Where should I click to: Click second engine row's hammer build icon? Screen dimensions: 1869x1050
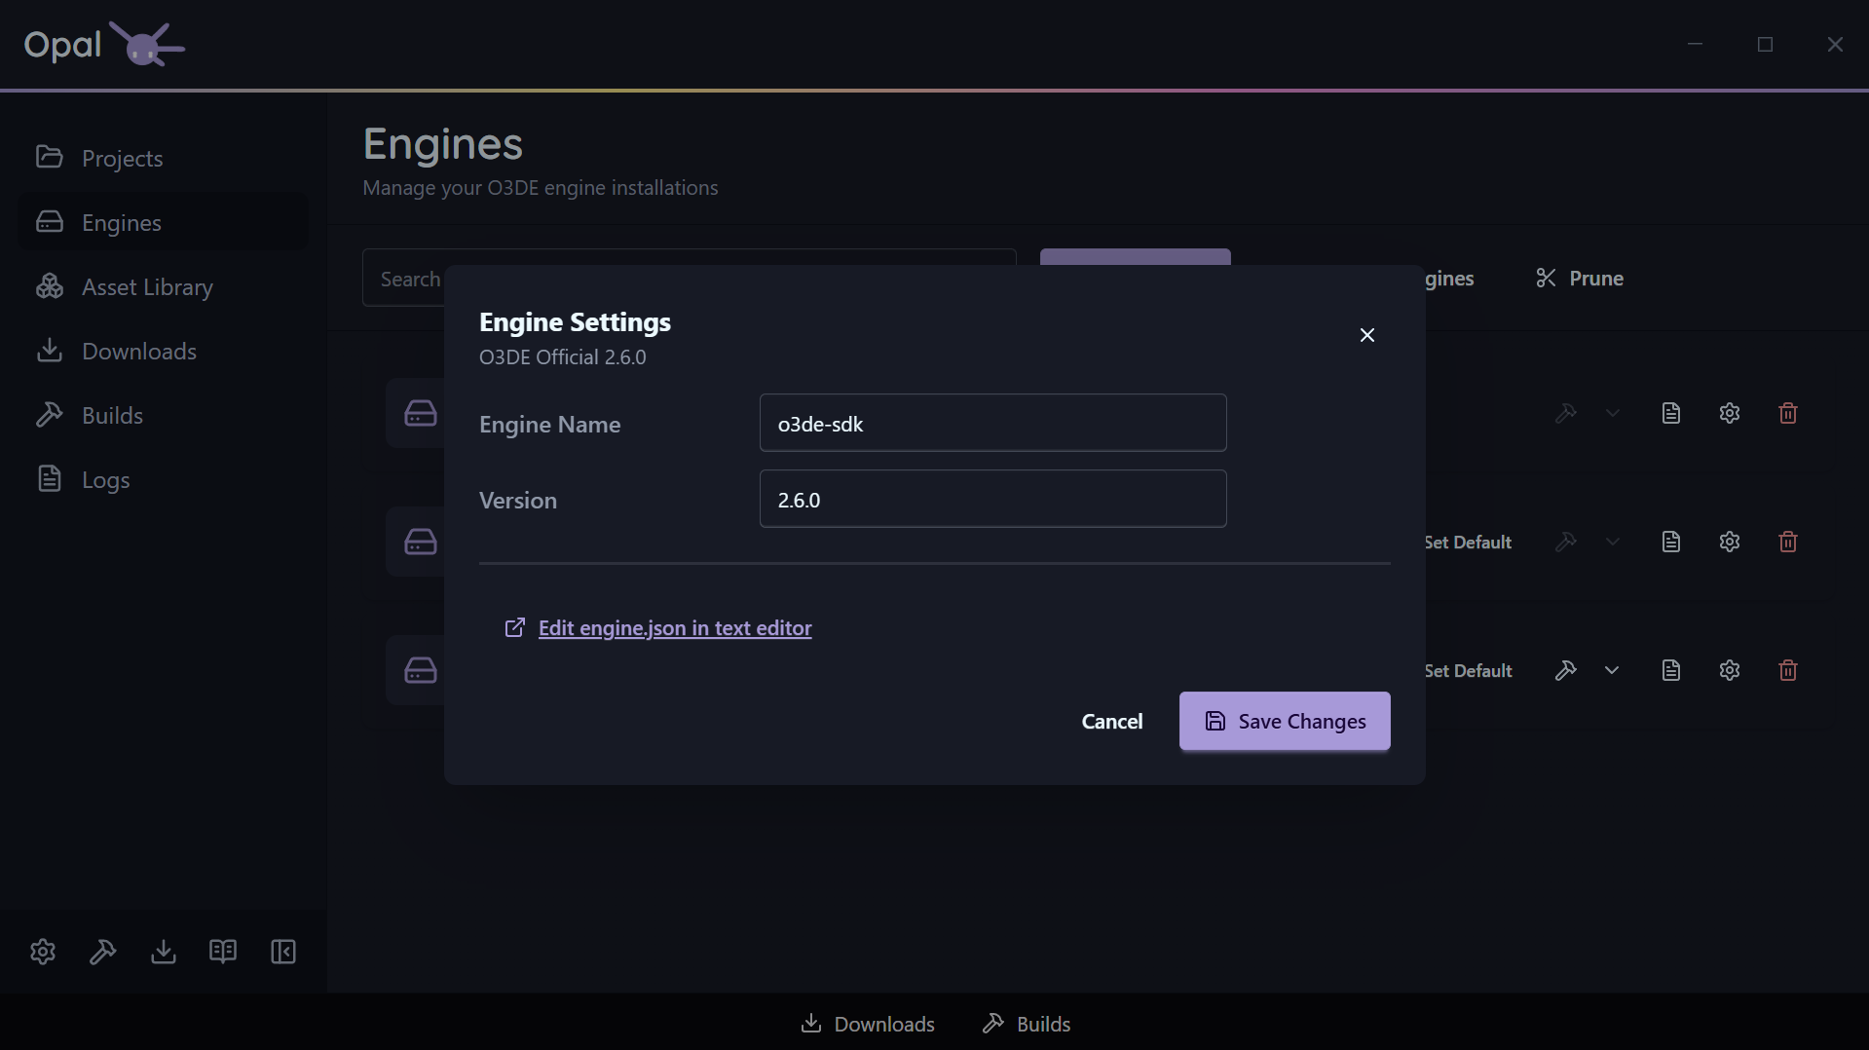coord(1566,542)
